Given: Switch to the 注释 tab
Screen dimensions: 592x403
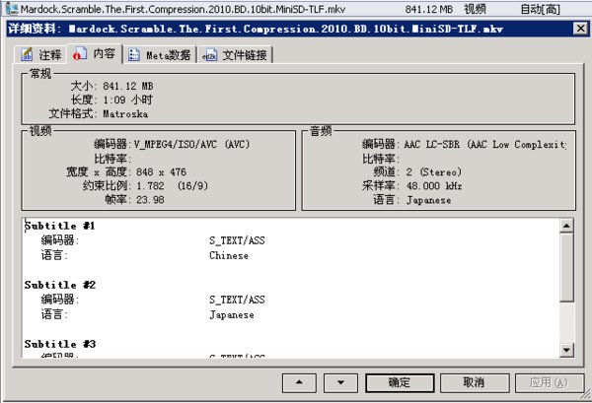Looking at the screenshot, I should pyautogui.click(x=41, y=55).
